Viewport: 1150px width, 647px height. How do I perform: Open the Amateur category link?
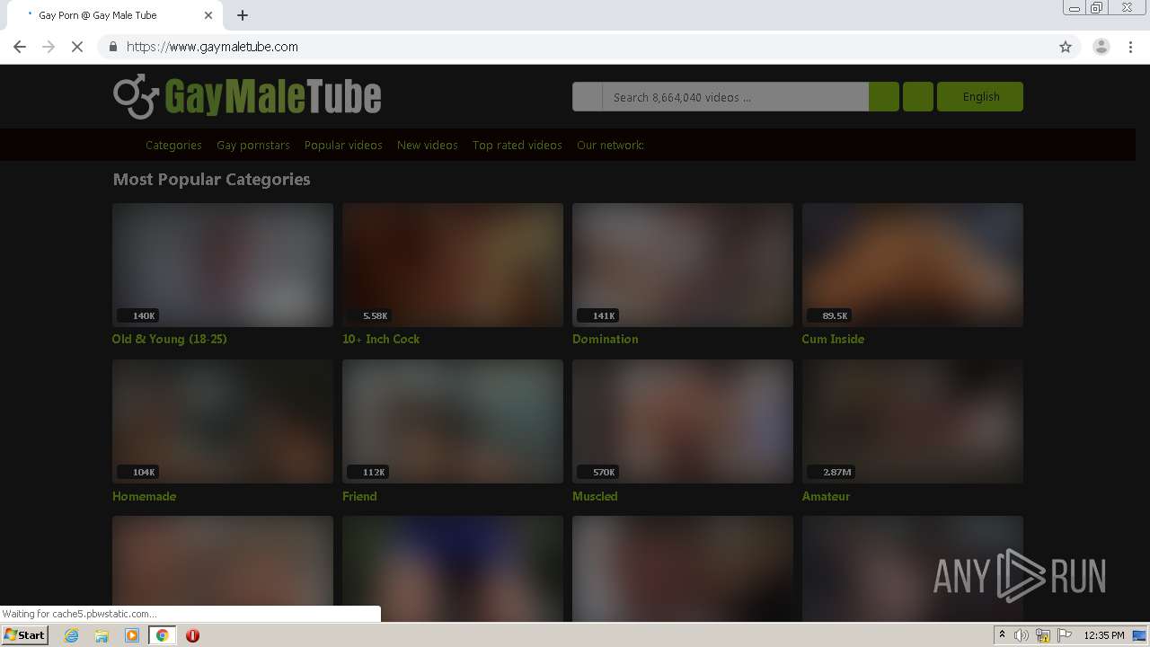(x=826, y=496)
